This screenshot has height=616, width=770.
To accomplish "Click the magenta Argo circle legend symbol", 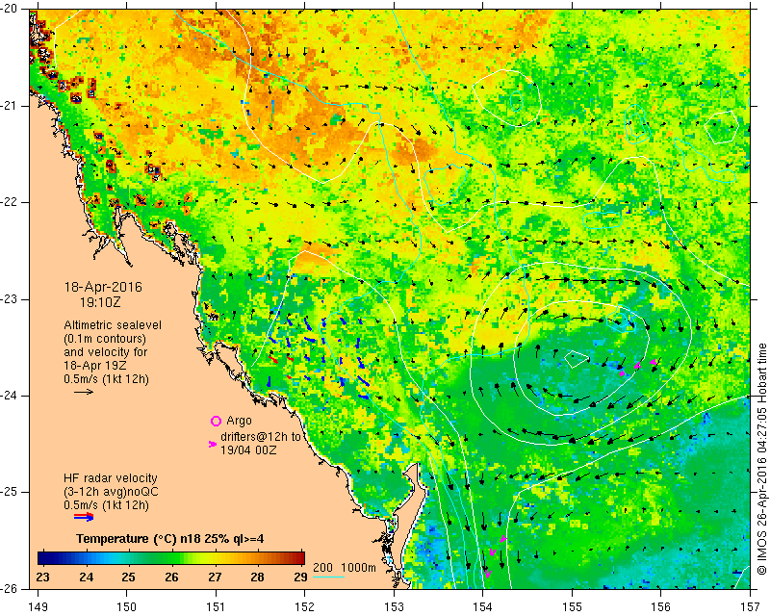I will pos(216,421).
